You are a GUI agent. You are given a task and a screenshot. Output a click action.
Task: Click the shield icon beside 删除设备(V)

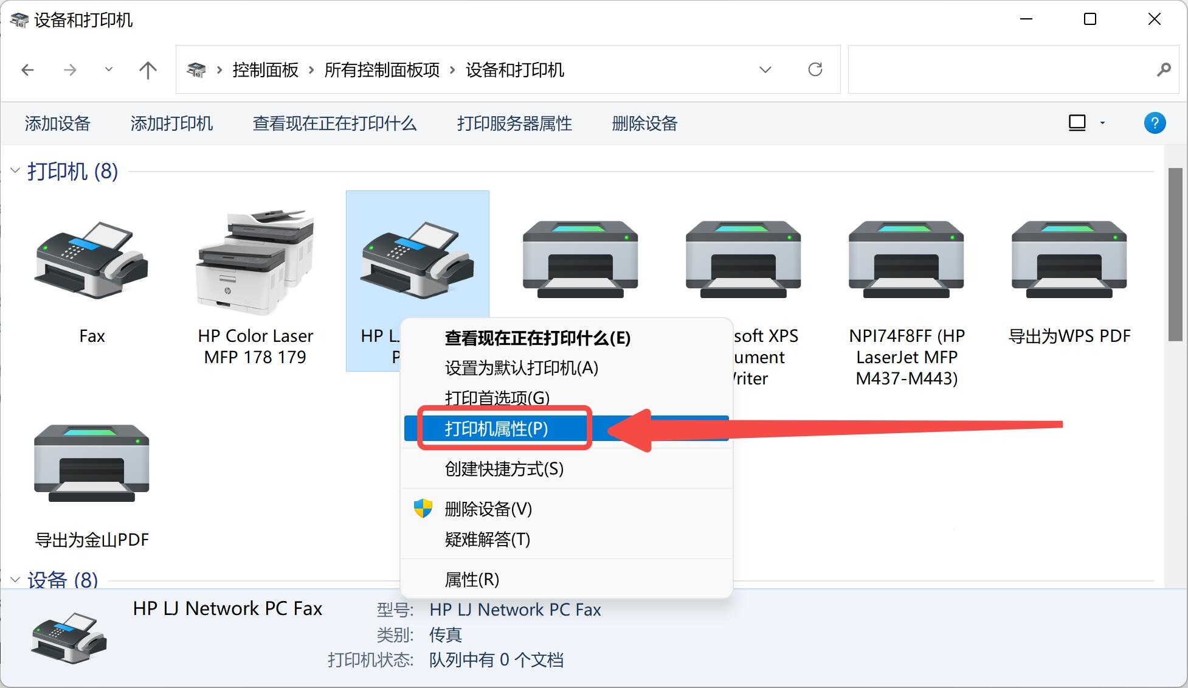[x=423, y=508]
